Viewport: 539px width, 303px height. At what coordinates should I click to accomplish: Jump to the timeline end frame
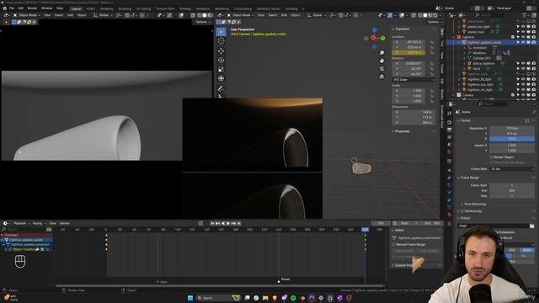tap(238, 223)
